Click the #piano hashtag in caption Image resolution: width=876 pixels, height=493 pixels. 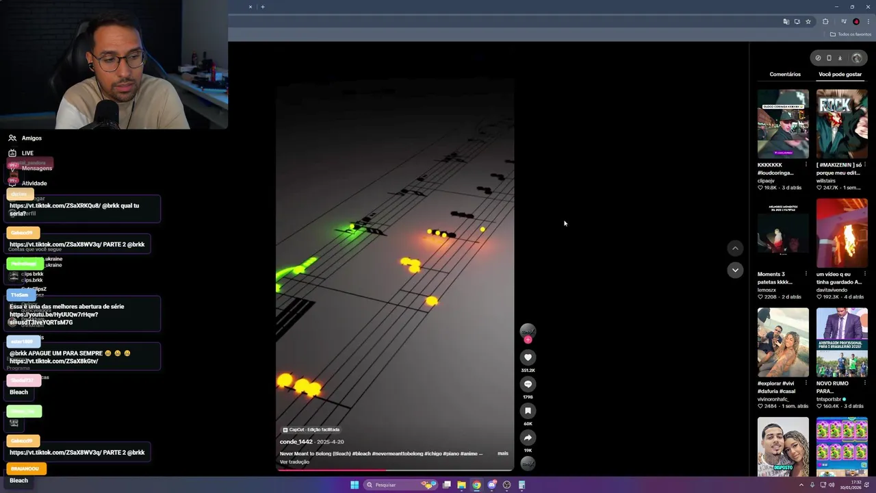(x=451, y=453)
